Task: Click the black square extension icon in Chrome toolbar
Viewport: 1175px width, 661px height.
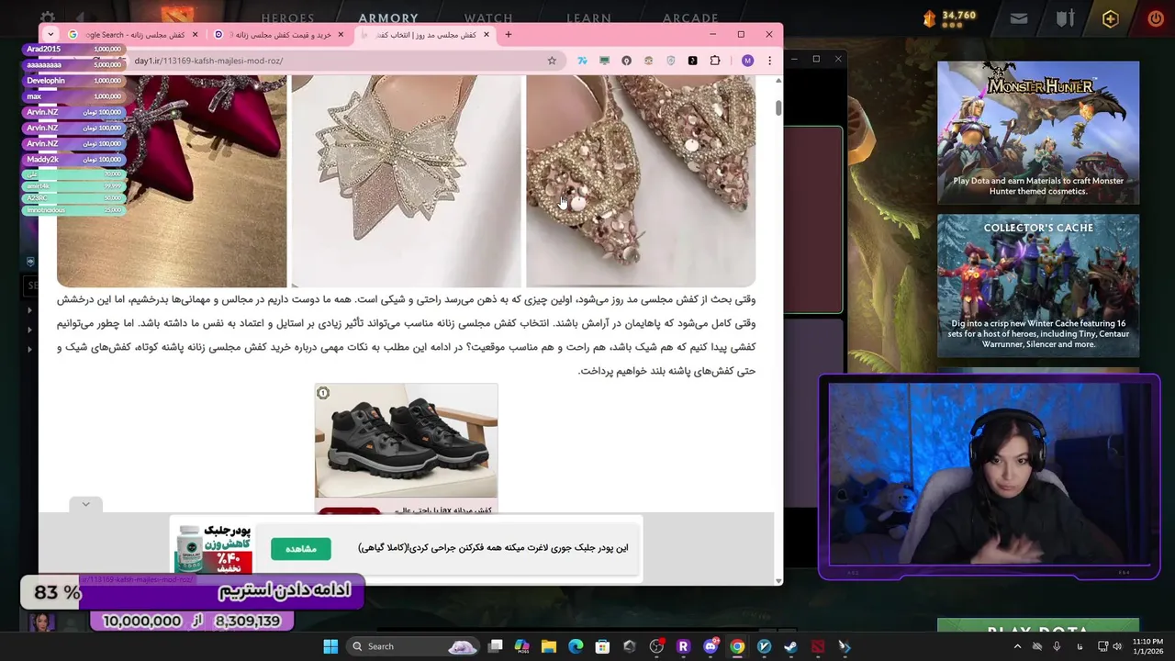Action: pos(692,61)
